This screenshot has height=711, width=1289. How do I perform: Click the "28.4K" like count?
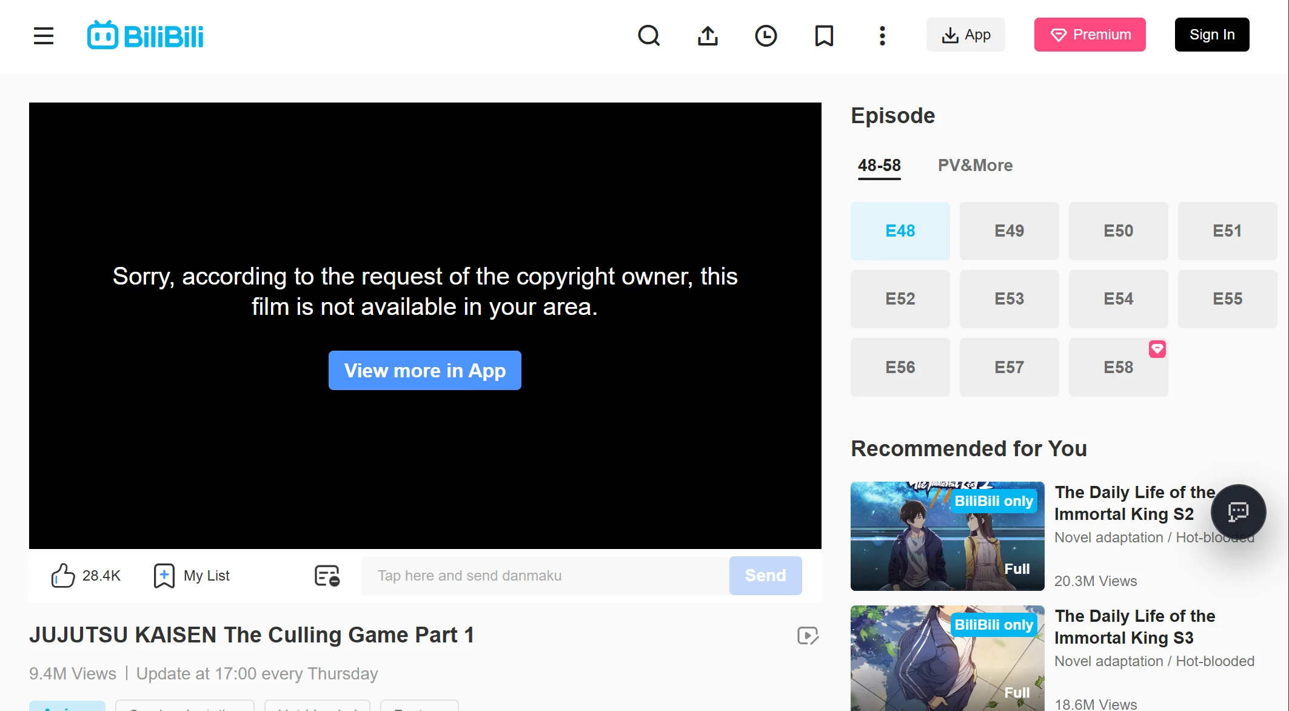click(101, 575)
